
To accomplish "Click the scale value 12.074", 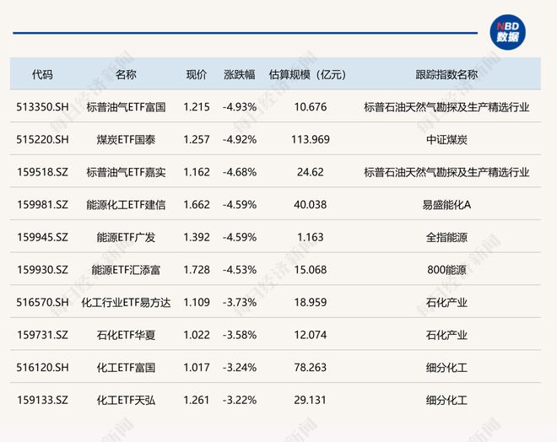I will click(310, 335).
